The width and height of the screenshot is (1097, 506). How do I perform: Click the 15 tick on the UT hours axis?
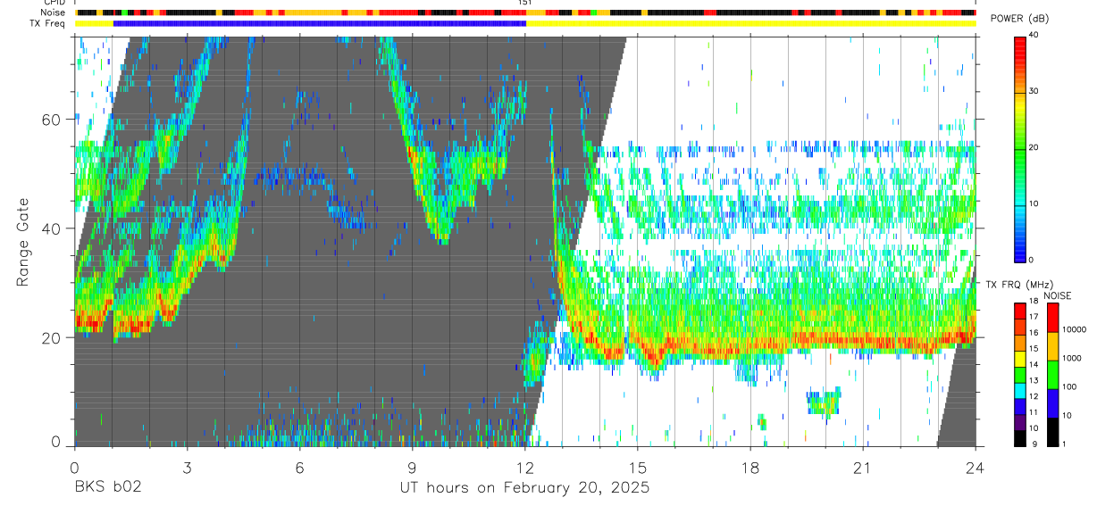637,468
